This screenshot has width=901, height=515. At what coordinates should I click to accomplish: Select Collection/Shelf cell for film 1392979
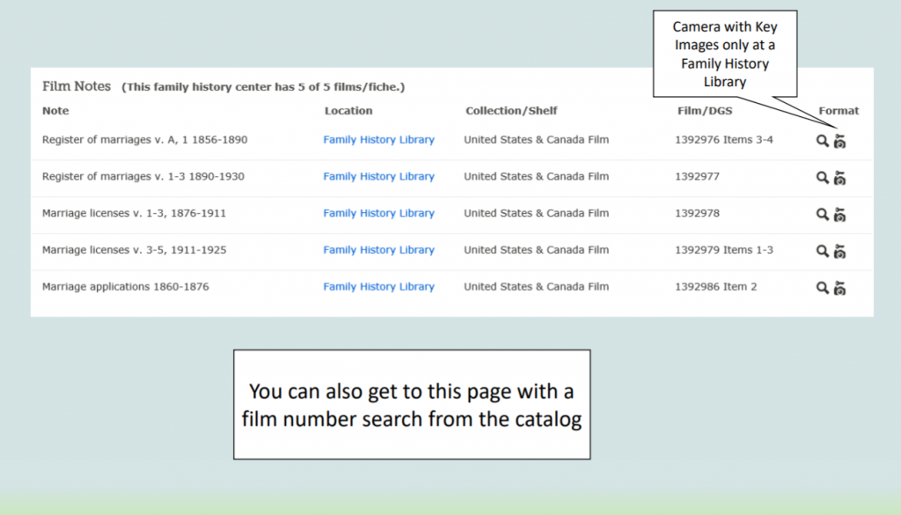(x=537, y=250)
